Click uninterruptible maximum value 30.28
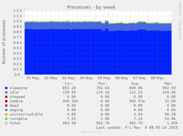Screen dimensions: 183x136 (170, 114)
